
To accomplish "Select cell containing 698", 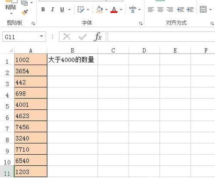I will [x=31, y=93].
